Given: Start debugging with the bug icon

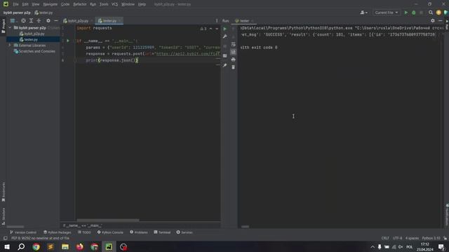Looking at the screenshot, I should coord(413,13).
